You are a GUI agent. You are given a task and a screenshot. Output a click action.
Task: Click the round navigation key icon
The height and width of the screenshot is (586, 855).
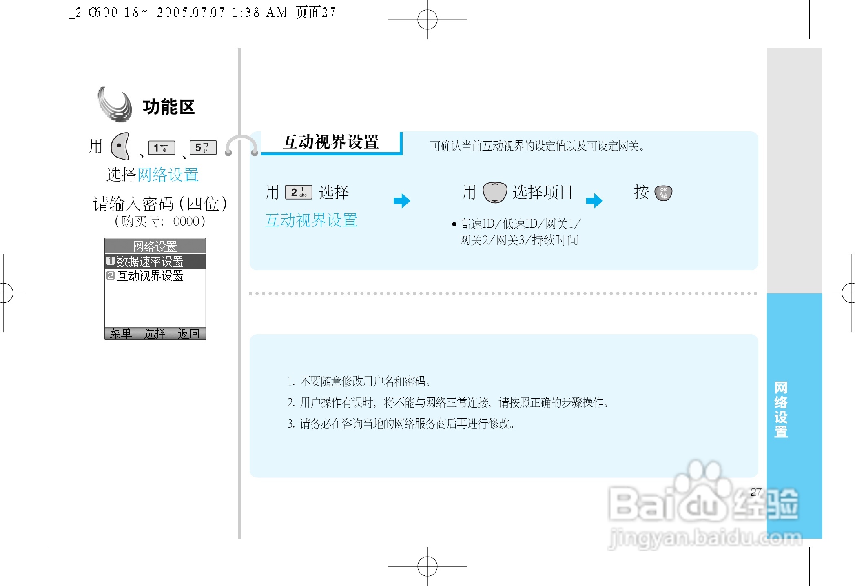pyautogui.click(x=494, y=192)
